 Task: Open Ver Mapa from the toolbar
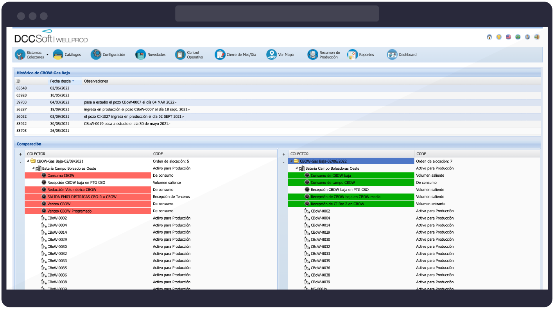click(x=280, y=55)
